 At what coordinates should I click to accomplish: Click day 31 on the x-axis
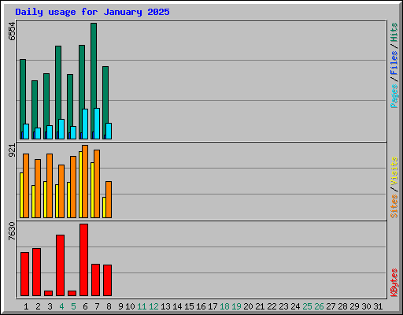coord(378,306)
